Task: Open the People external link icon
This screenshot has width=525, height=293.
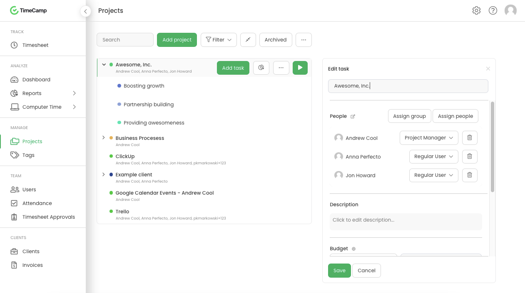Action: point(353,117)
